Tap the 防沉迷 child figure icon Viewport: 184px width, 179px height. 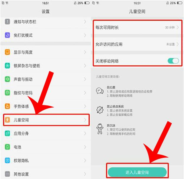pos(100,129)
